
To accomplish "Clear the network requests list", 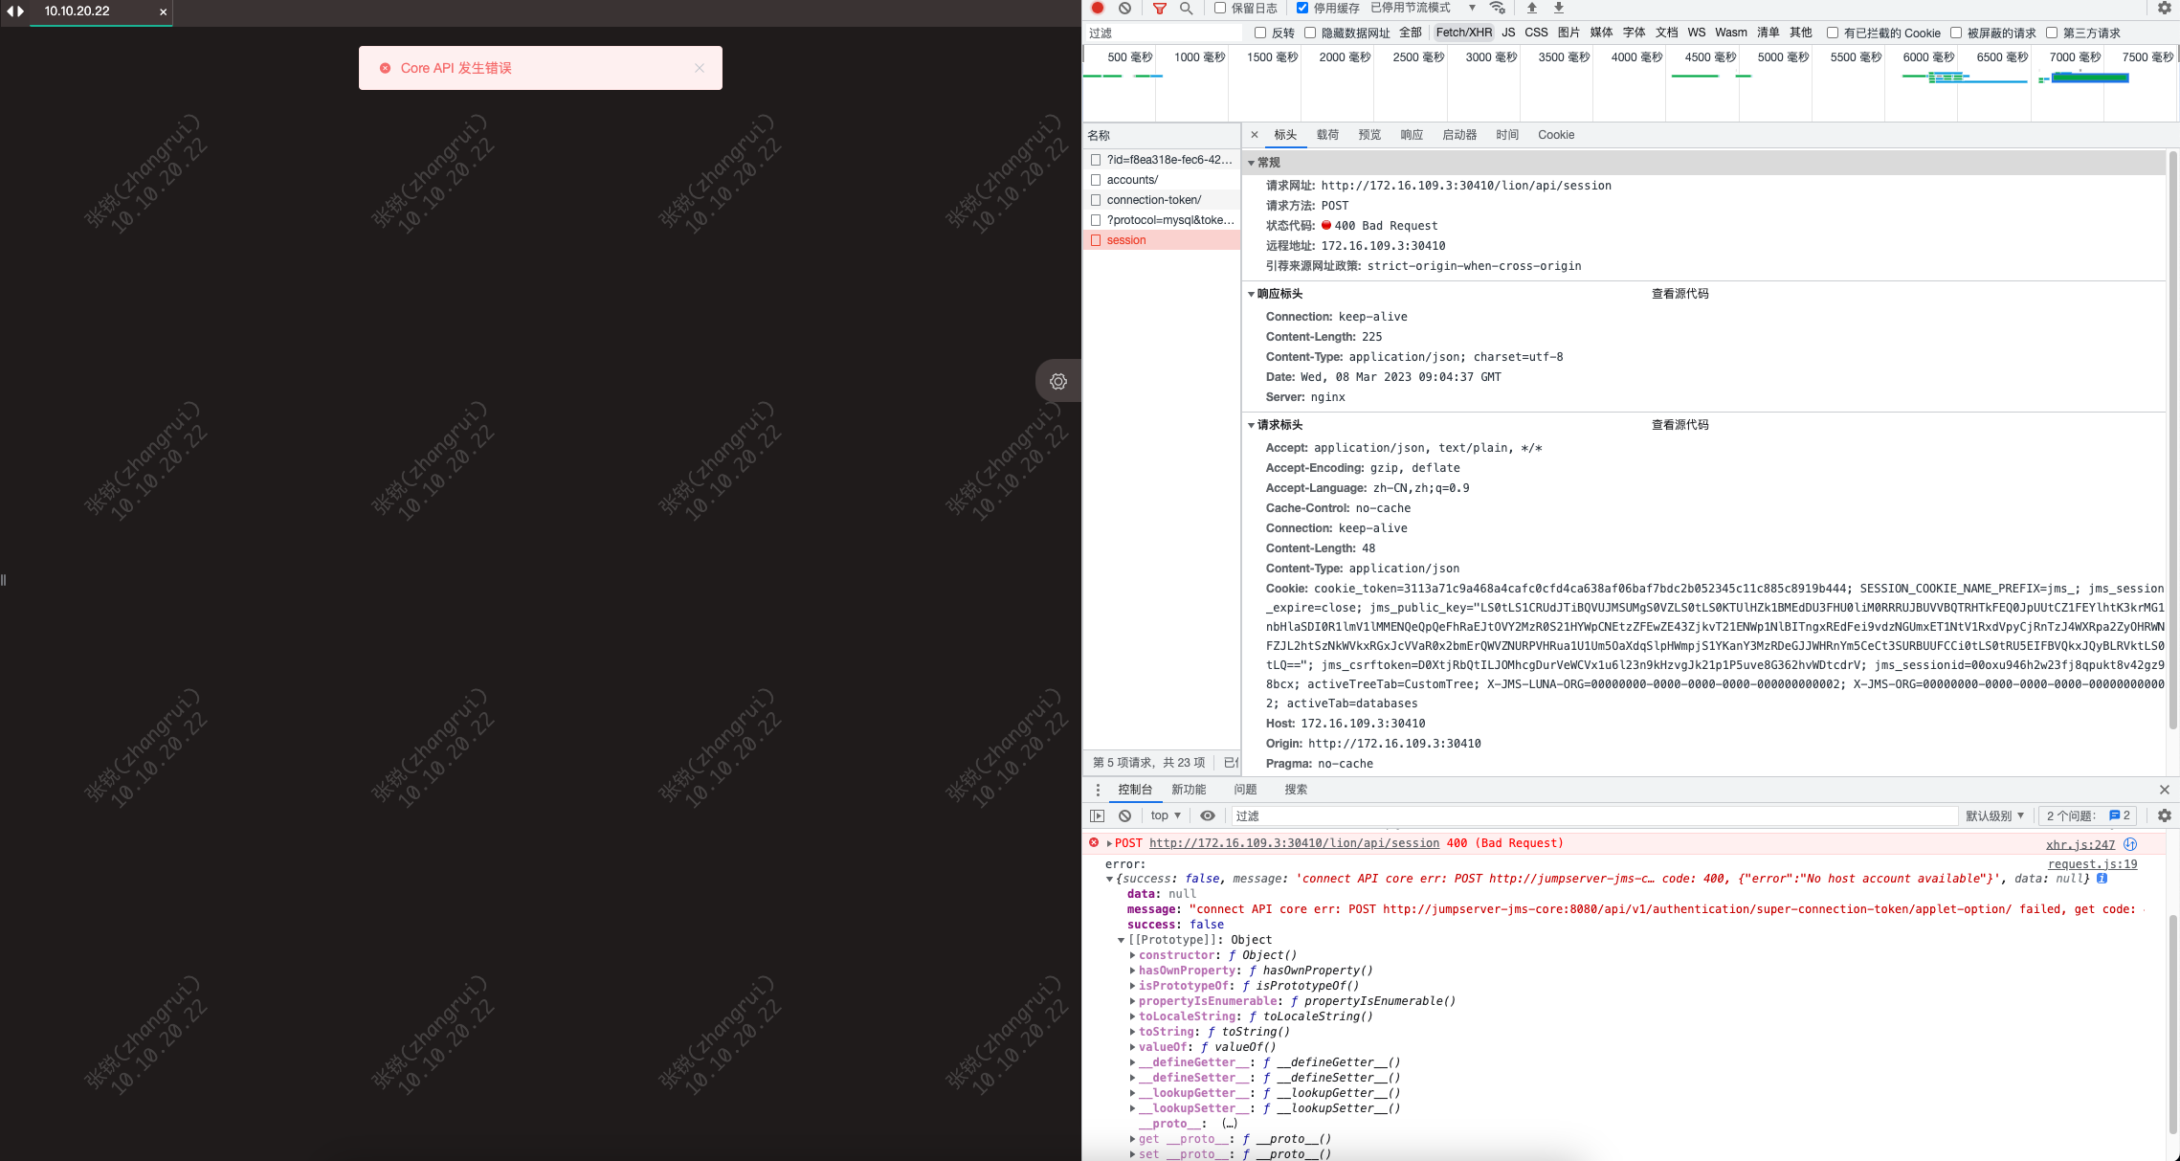I will pyautogui.click(x=1124, y=8).
